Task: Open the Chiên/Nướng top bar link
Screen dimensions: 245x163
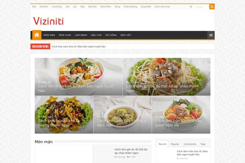Action: pos(130,7)
